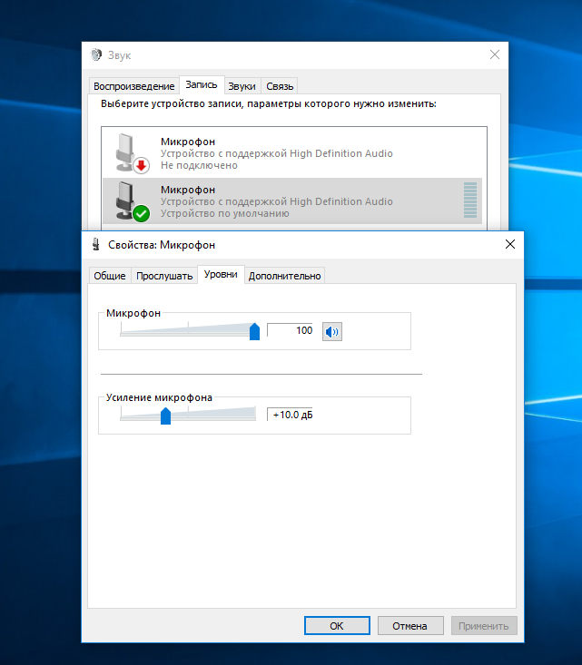582x665 pixels.
Task: Close the Свойства: Микрофон dialog
Action: point(510,244)
